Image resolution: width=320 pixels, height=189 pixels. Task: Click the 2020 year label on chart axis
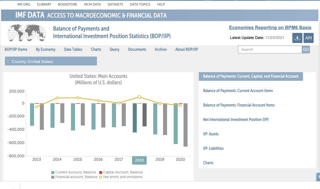(x=180, y=159)
